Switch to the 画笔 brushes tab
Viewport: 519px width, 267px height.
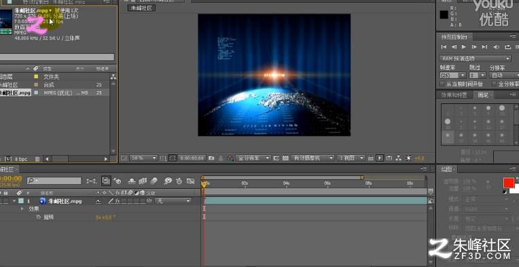[x=483, y=95]
